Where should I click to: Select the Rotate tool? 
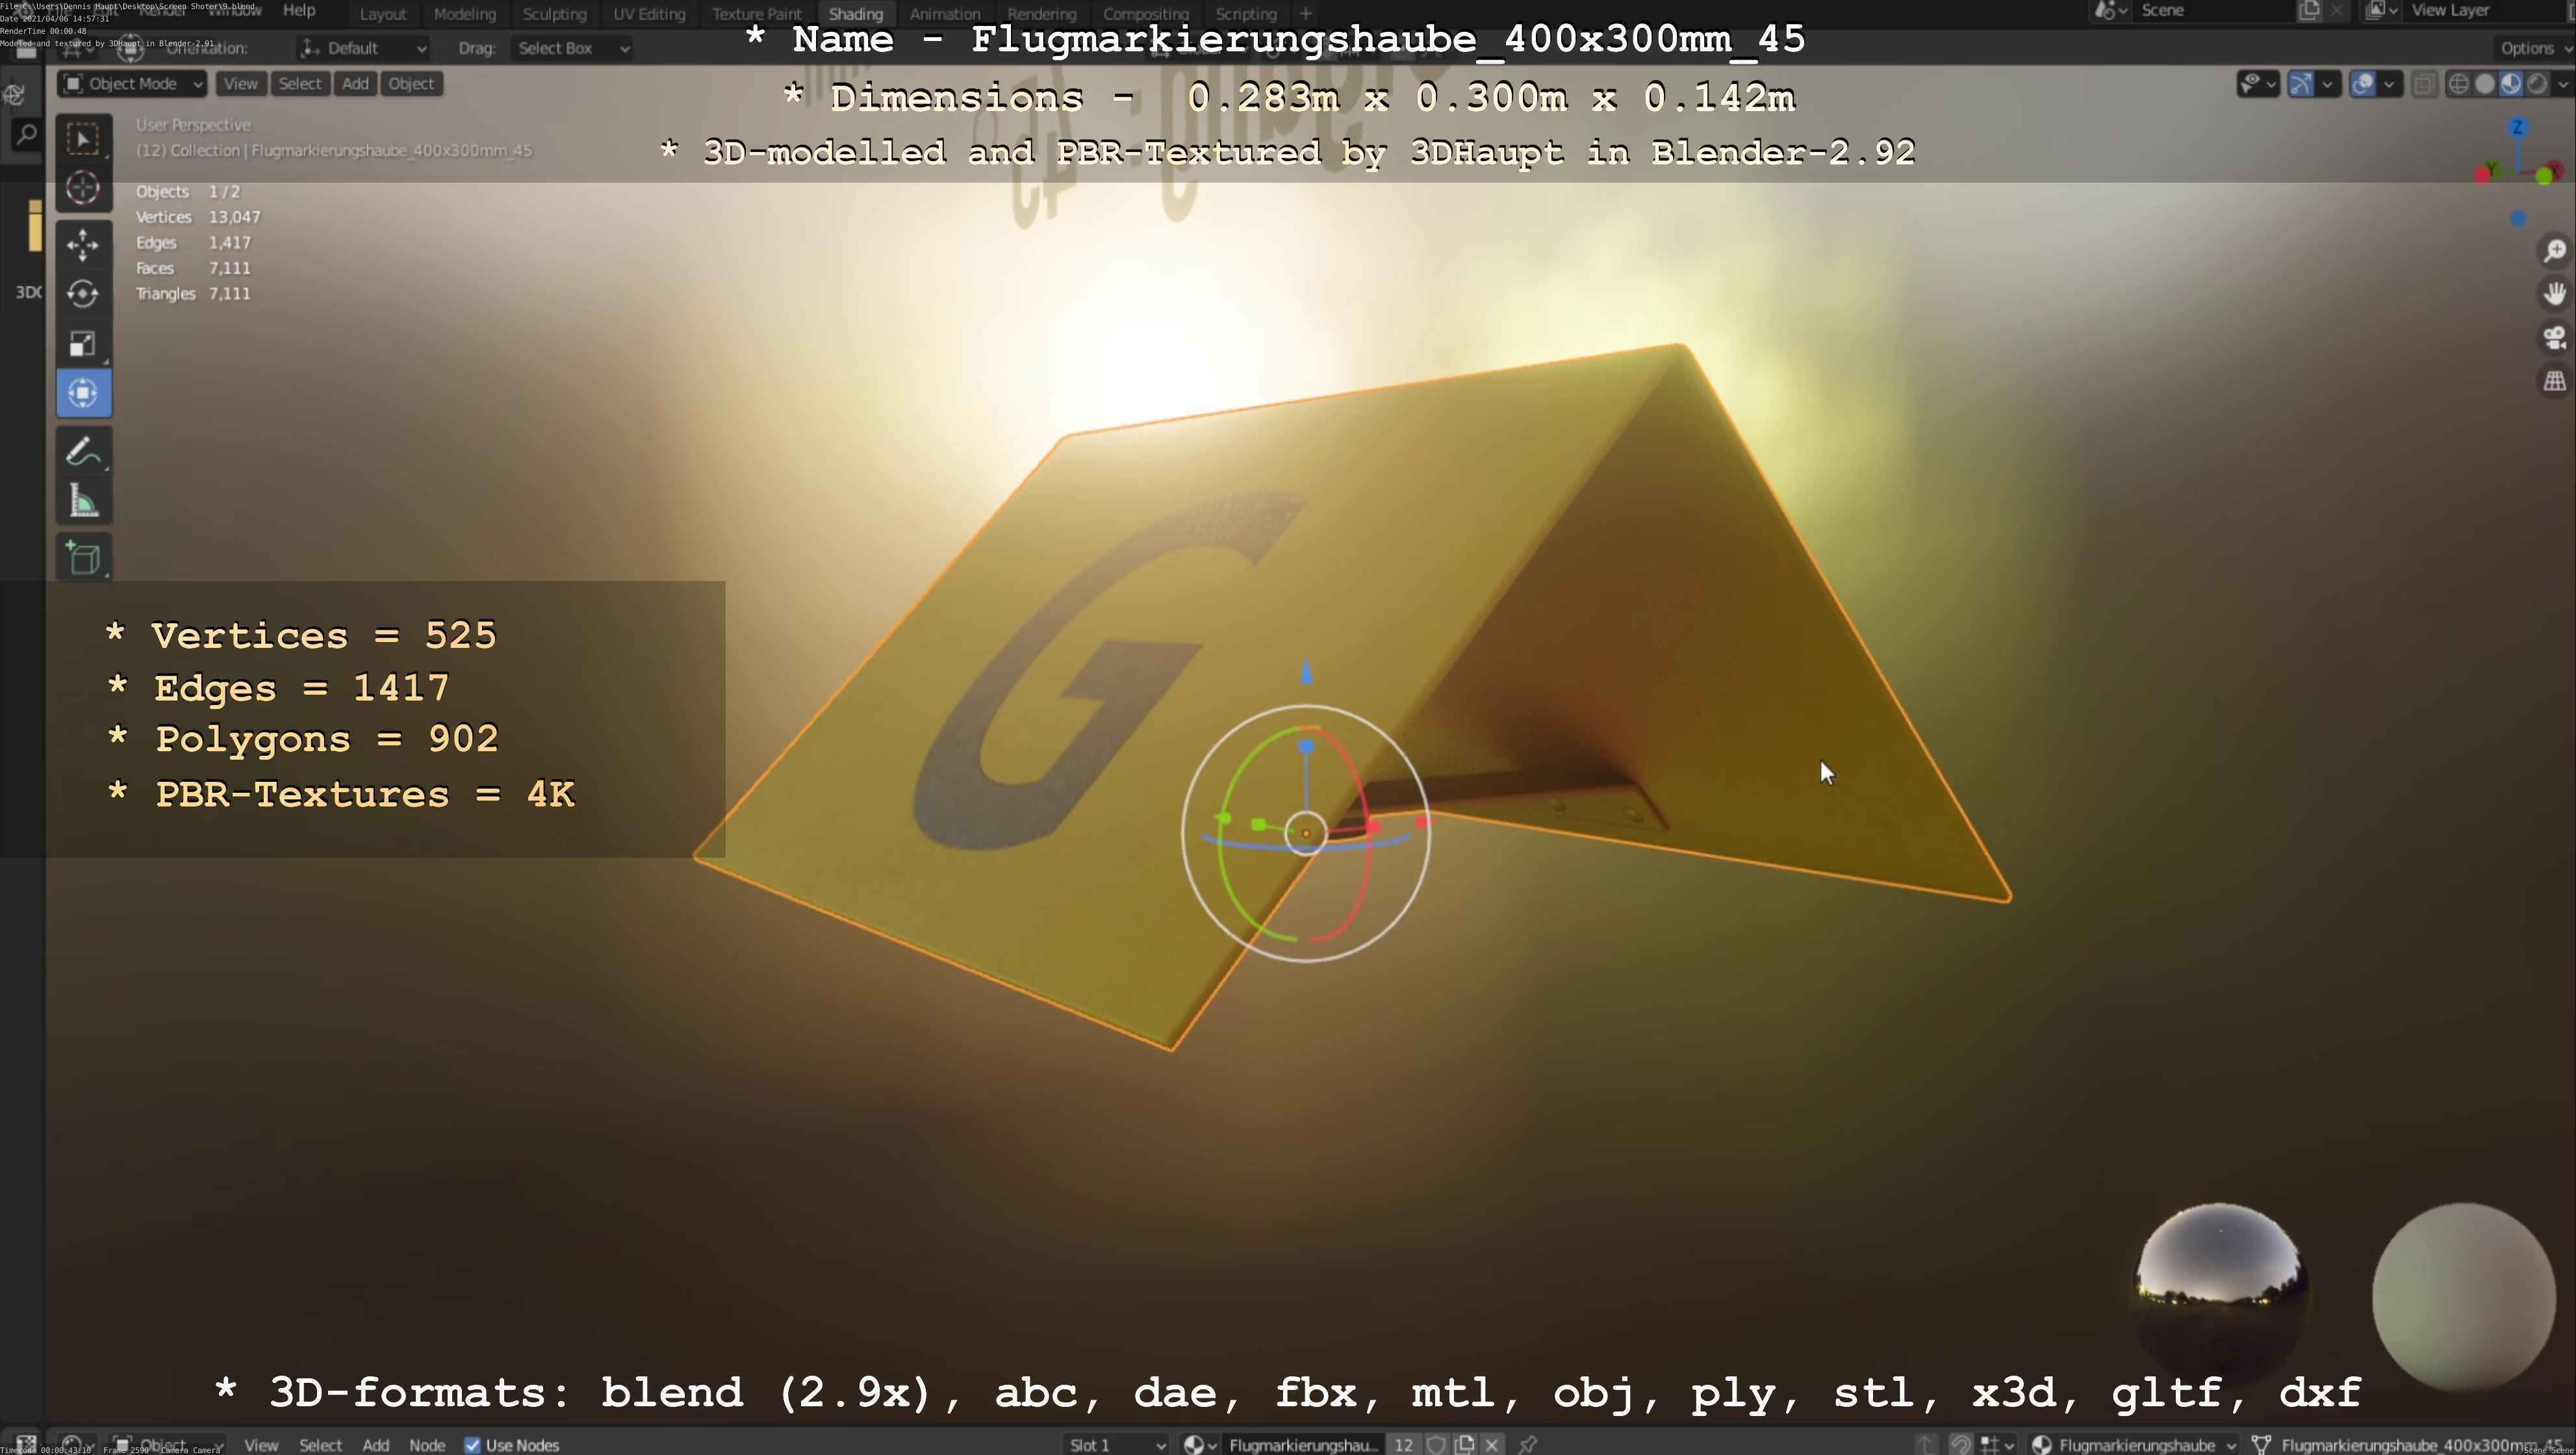[83, 293]
